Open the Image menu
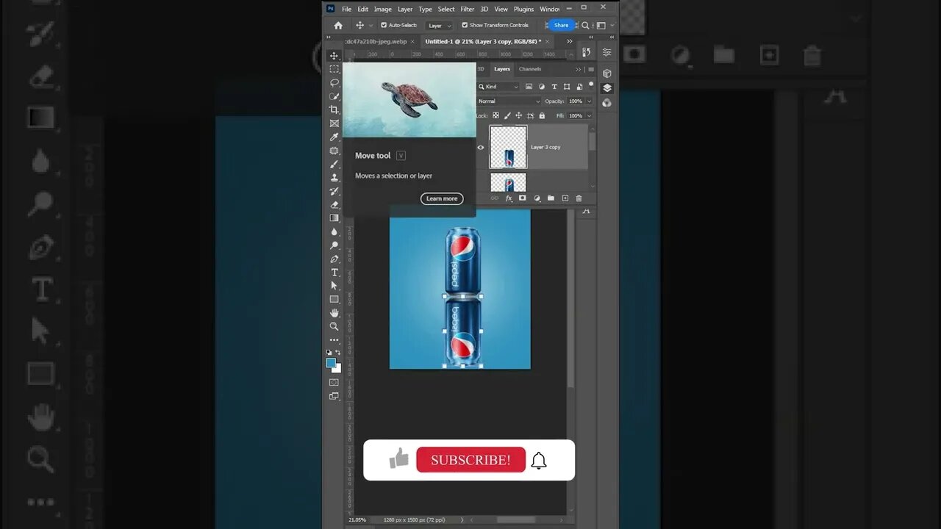Screen dimensions: 941x529 [382, 9]
